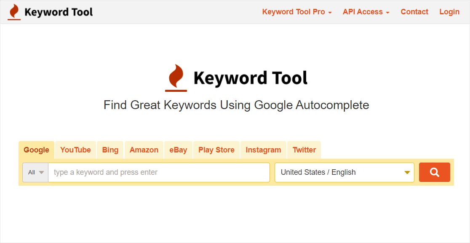Click the Find Great Keywords headline text

[236, 105]
